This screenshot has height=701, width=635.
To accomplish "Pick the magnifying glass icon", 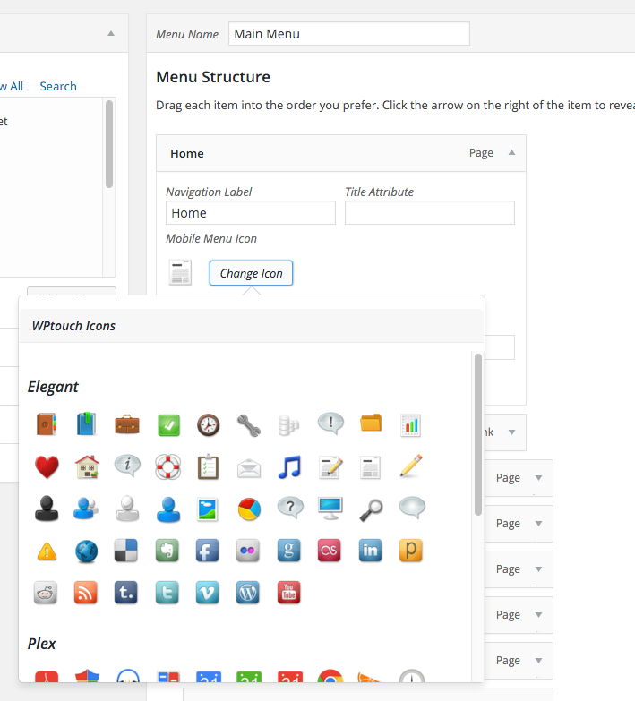I will (371, 510).
